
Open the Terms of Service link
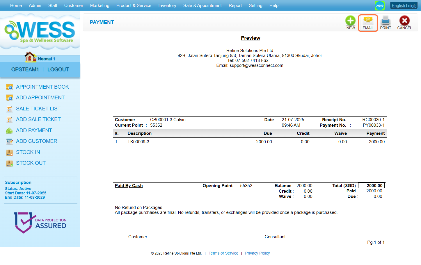[223, 253]
